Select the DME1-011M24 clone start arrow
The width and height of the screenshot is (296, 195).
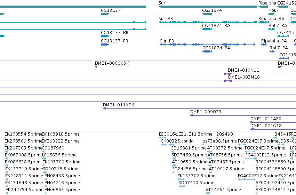[x=105, y=108]
